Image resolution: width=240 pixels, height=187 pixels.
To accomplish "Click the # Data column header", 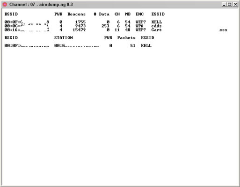I will [102, 14].
